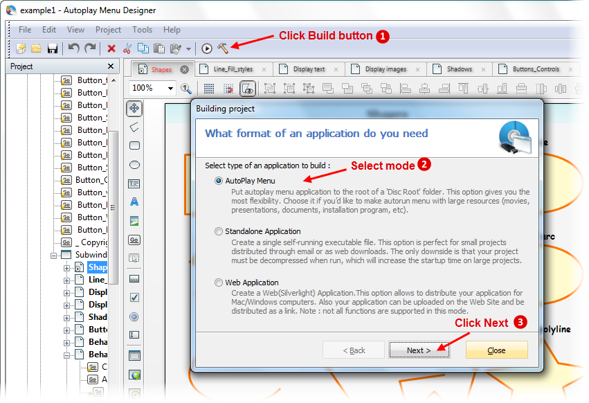Select the text input field tool
589x403 pixels.
pyautogui.click(x=134, y=334)
